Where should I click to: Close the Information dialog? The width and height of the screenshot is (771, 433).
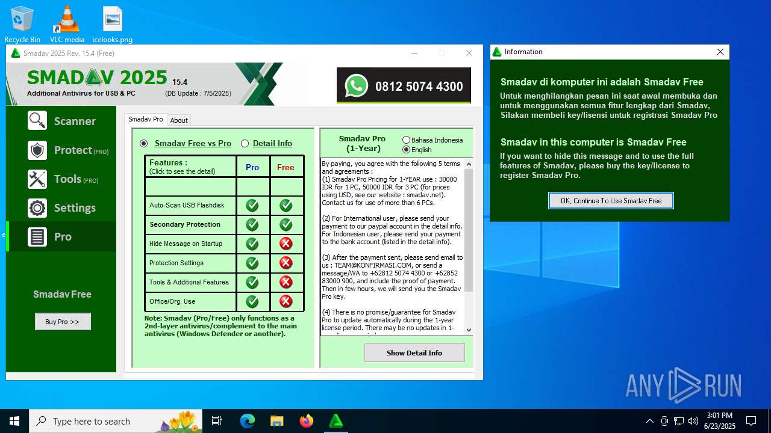click(x=720, y=52)
